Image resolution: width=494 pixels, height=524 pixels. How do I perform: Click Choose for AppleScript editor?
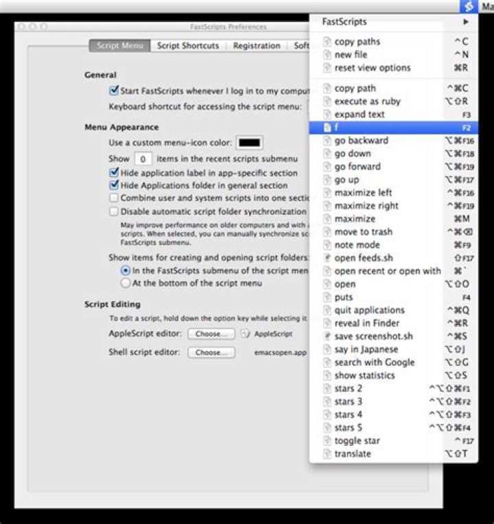(x=211, y=334)
